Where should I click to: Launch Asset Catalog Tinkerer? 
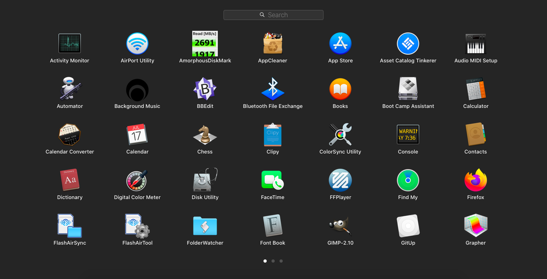pyautogui.click(x=408, y=44)
